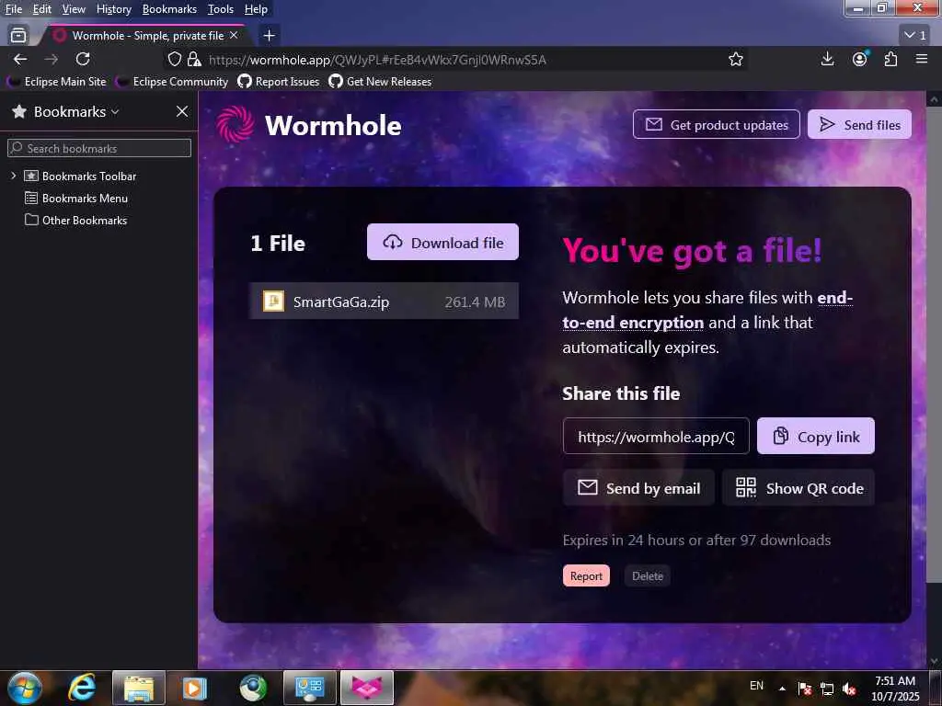Viewport: 942px width, 706px height.
Task: Open Get New Releases bookmark
Action: click(x=380, y=82)
